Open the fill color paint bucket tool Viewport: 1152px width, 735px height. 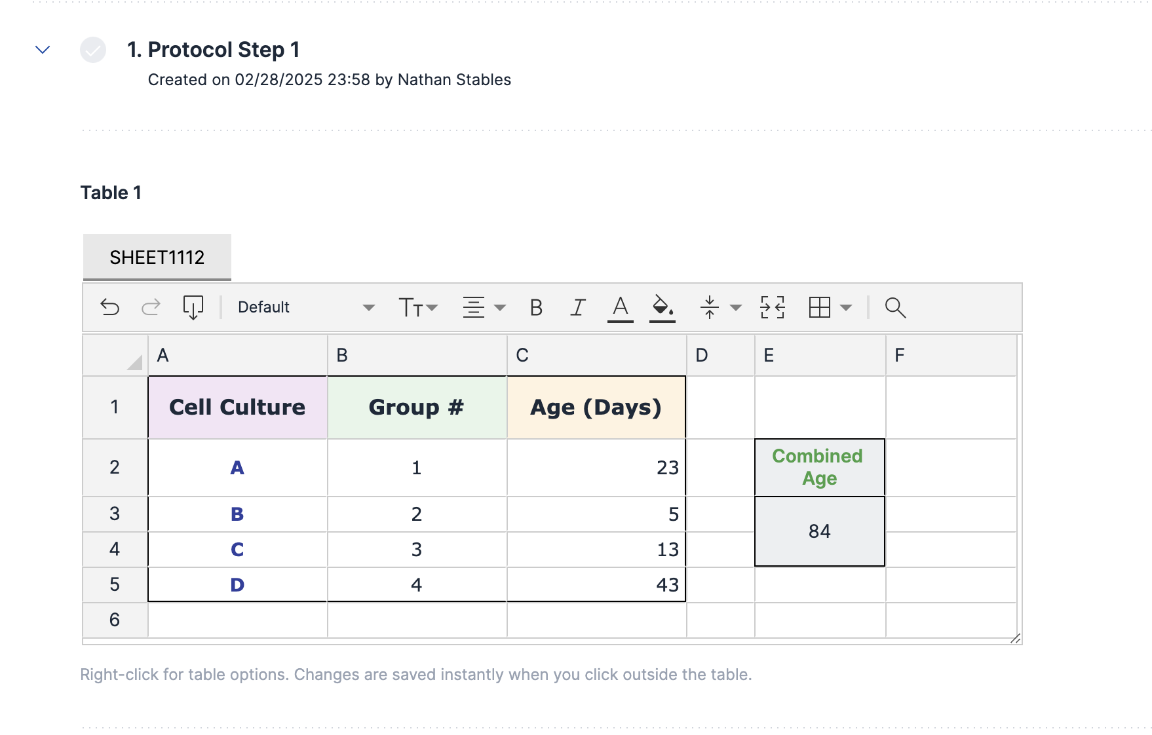tap(661, 307)
